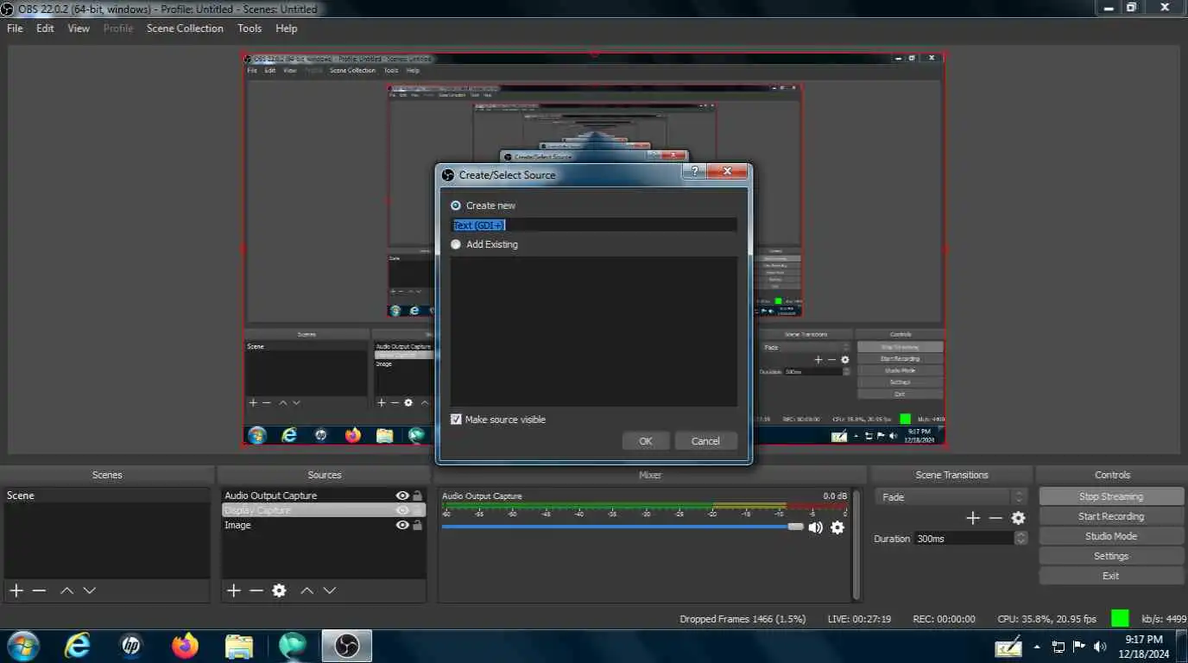
Task: Click Dropped Frames 1466 (1.5%) status text
Action: 742,619
